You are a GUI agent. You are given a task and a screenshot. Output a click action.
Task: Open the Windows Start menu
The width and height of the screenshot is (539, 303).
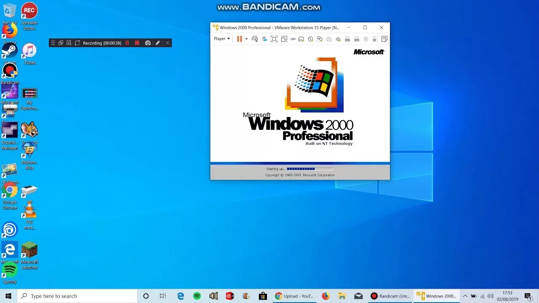[x=8, y=296]
